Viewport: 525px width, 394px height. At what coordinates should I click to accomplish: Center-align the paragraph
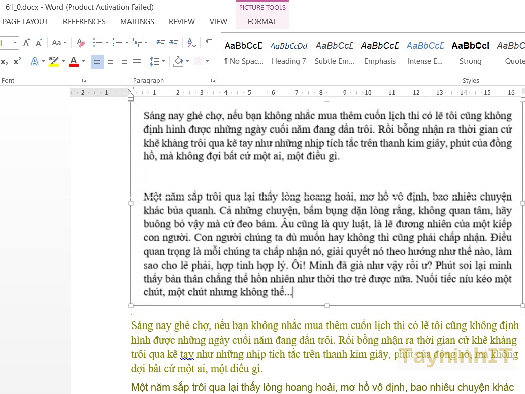click(x=111, y=61)
